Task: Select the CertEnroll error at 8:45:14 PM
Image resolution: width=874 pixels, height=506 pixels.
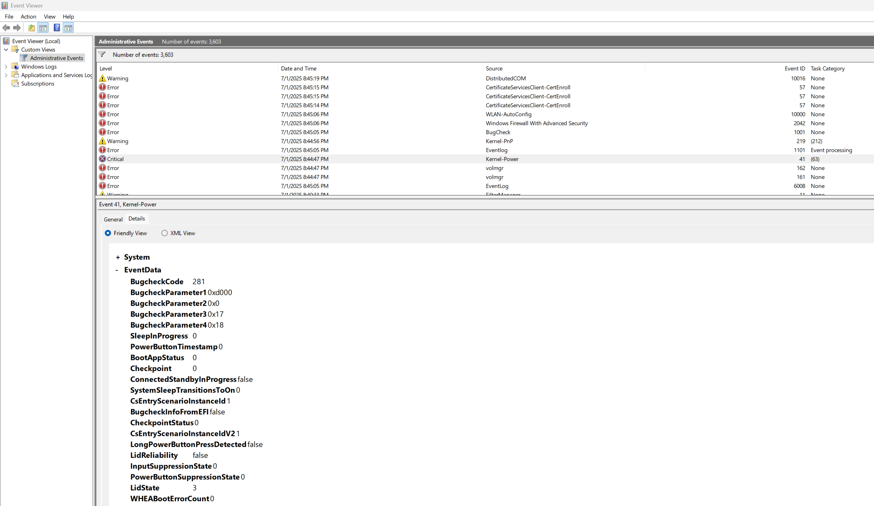Action: point(485,105)
